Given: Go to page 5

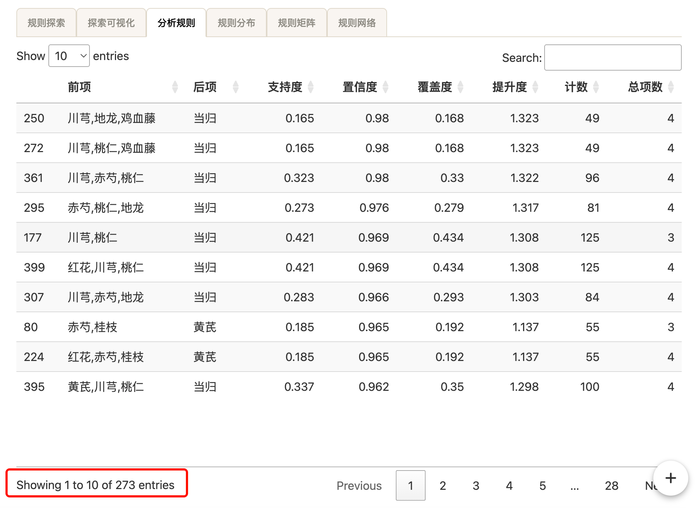Looking at the screenshot, I should [x=542, y=485].
